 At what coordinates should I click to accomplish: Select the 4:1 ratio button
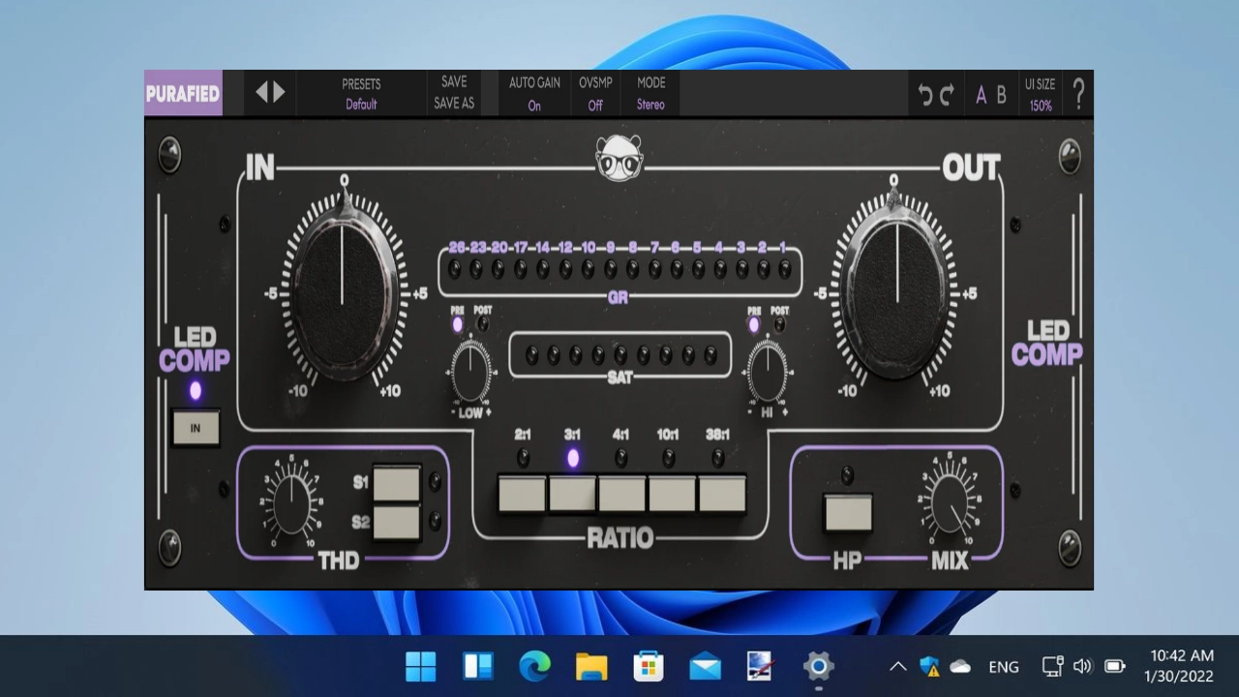pyautogui.click(x=622, y=493)
